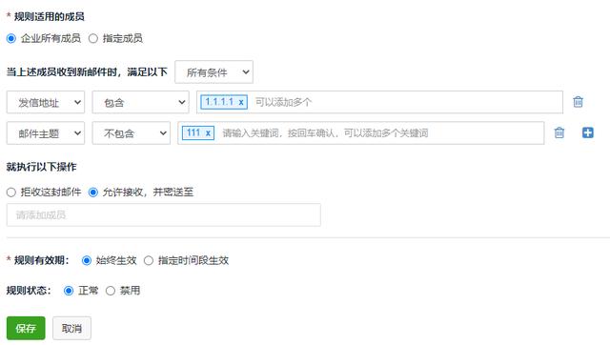Image resolution: width=610 pixels, height=345 pixels.
Task: Click the 取消 button
Action: [72, 328]
